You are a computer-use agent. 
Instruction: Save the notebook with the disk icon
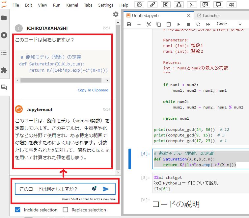129,24
